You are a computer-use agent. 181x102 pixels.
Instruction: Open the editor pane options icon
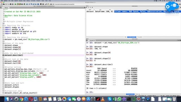(85, 8)
